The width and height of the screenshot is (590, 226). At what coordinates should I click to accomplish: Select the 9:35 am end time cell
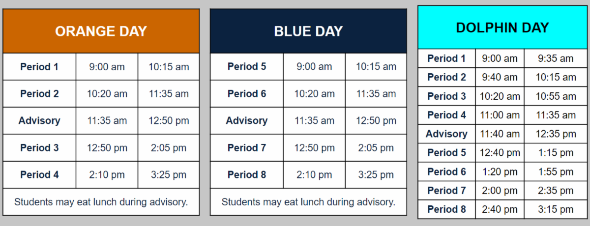coord(556,58)
